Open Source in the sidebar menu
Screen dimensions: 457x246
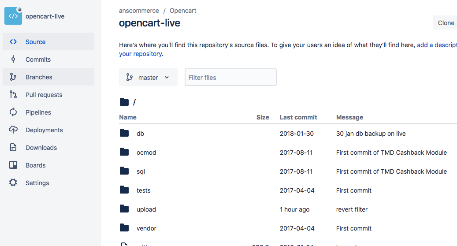(x=48, y=42)
